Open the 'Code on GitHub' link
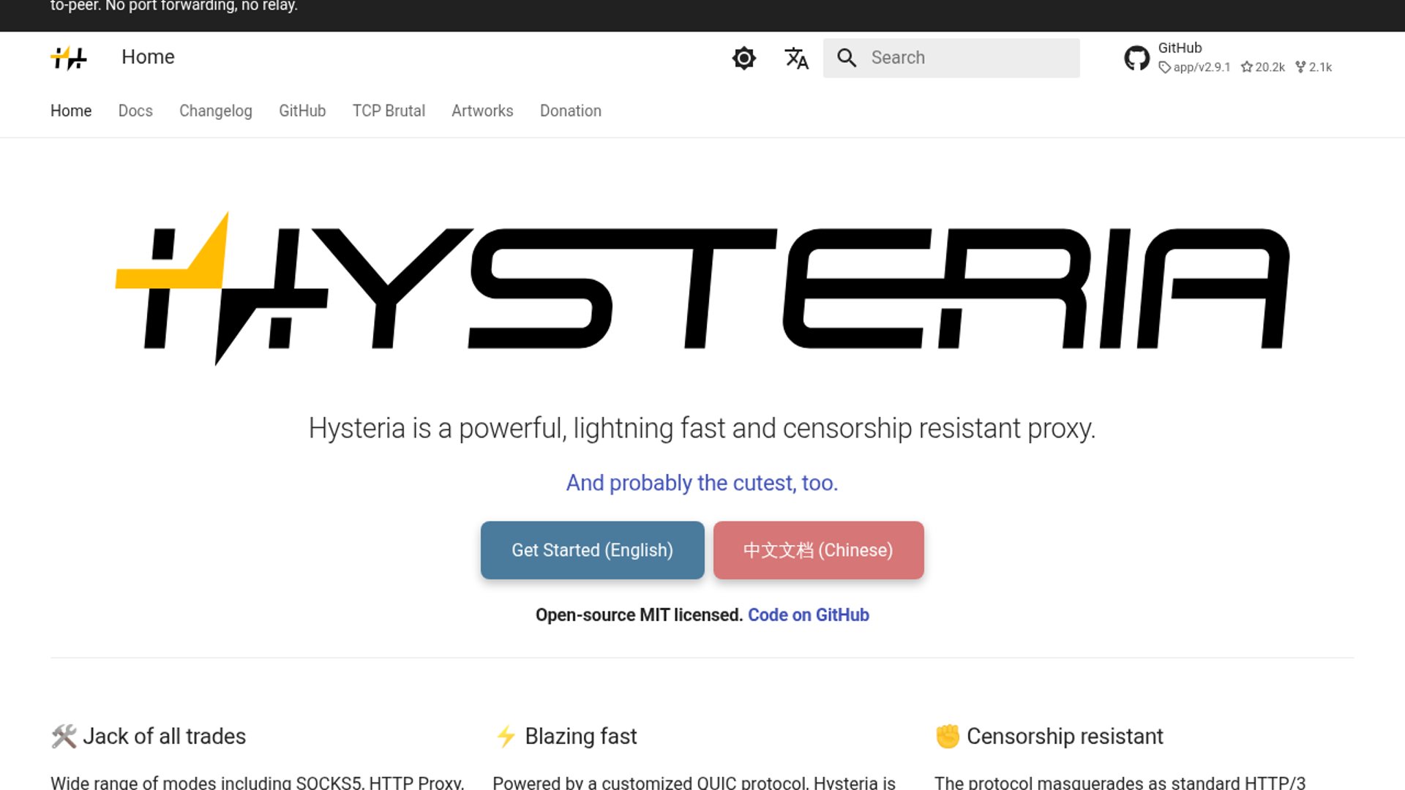1405x790 pixels. pyautogui.click(x=808, y=615)
